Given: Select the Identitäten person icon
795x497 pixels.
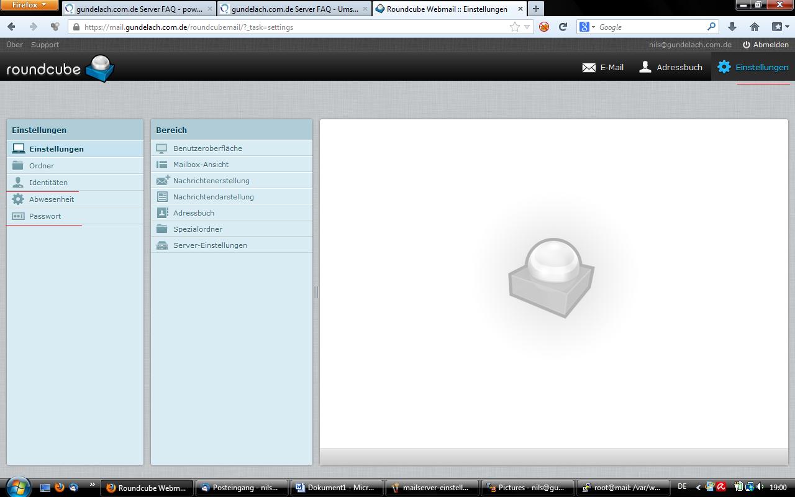Looking at the screenshot, I should [18, 183].
